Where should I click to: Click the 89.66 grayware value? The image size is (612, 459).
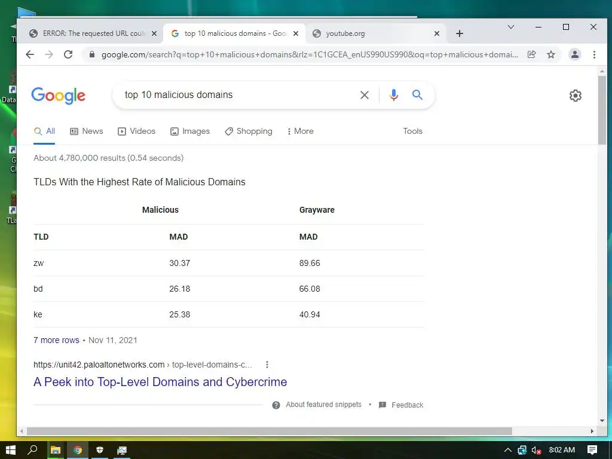click(x=310, y=263)
